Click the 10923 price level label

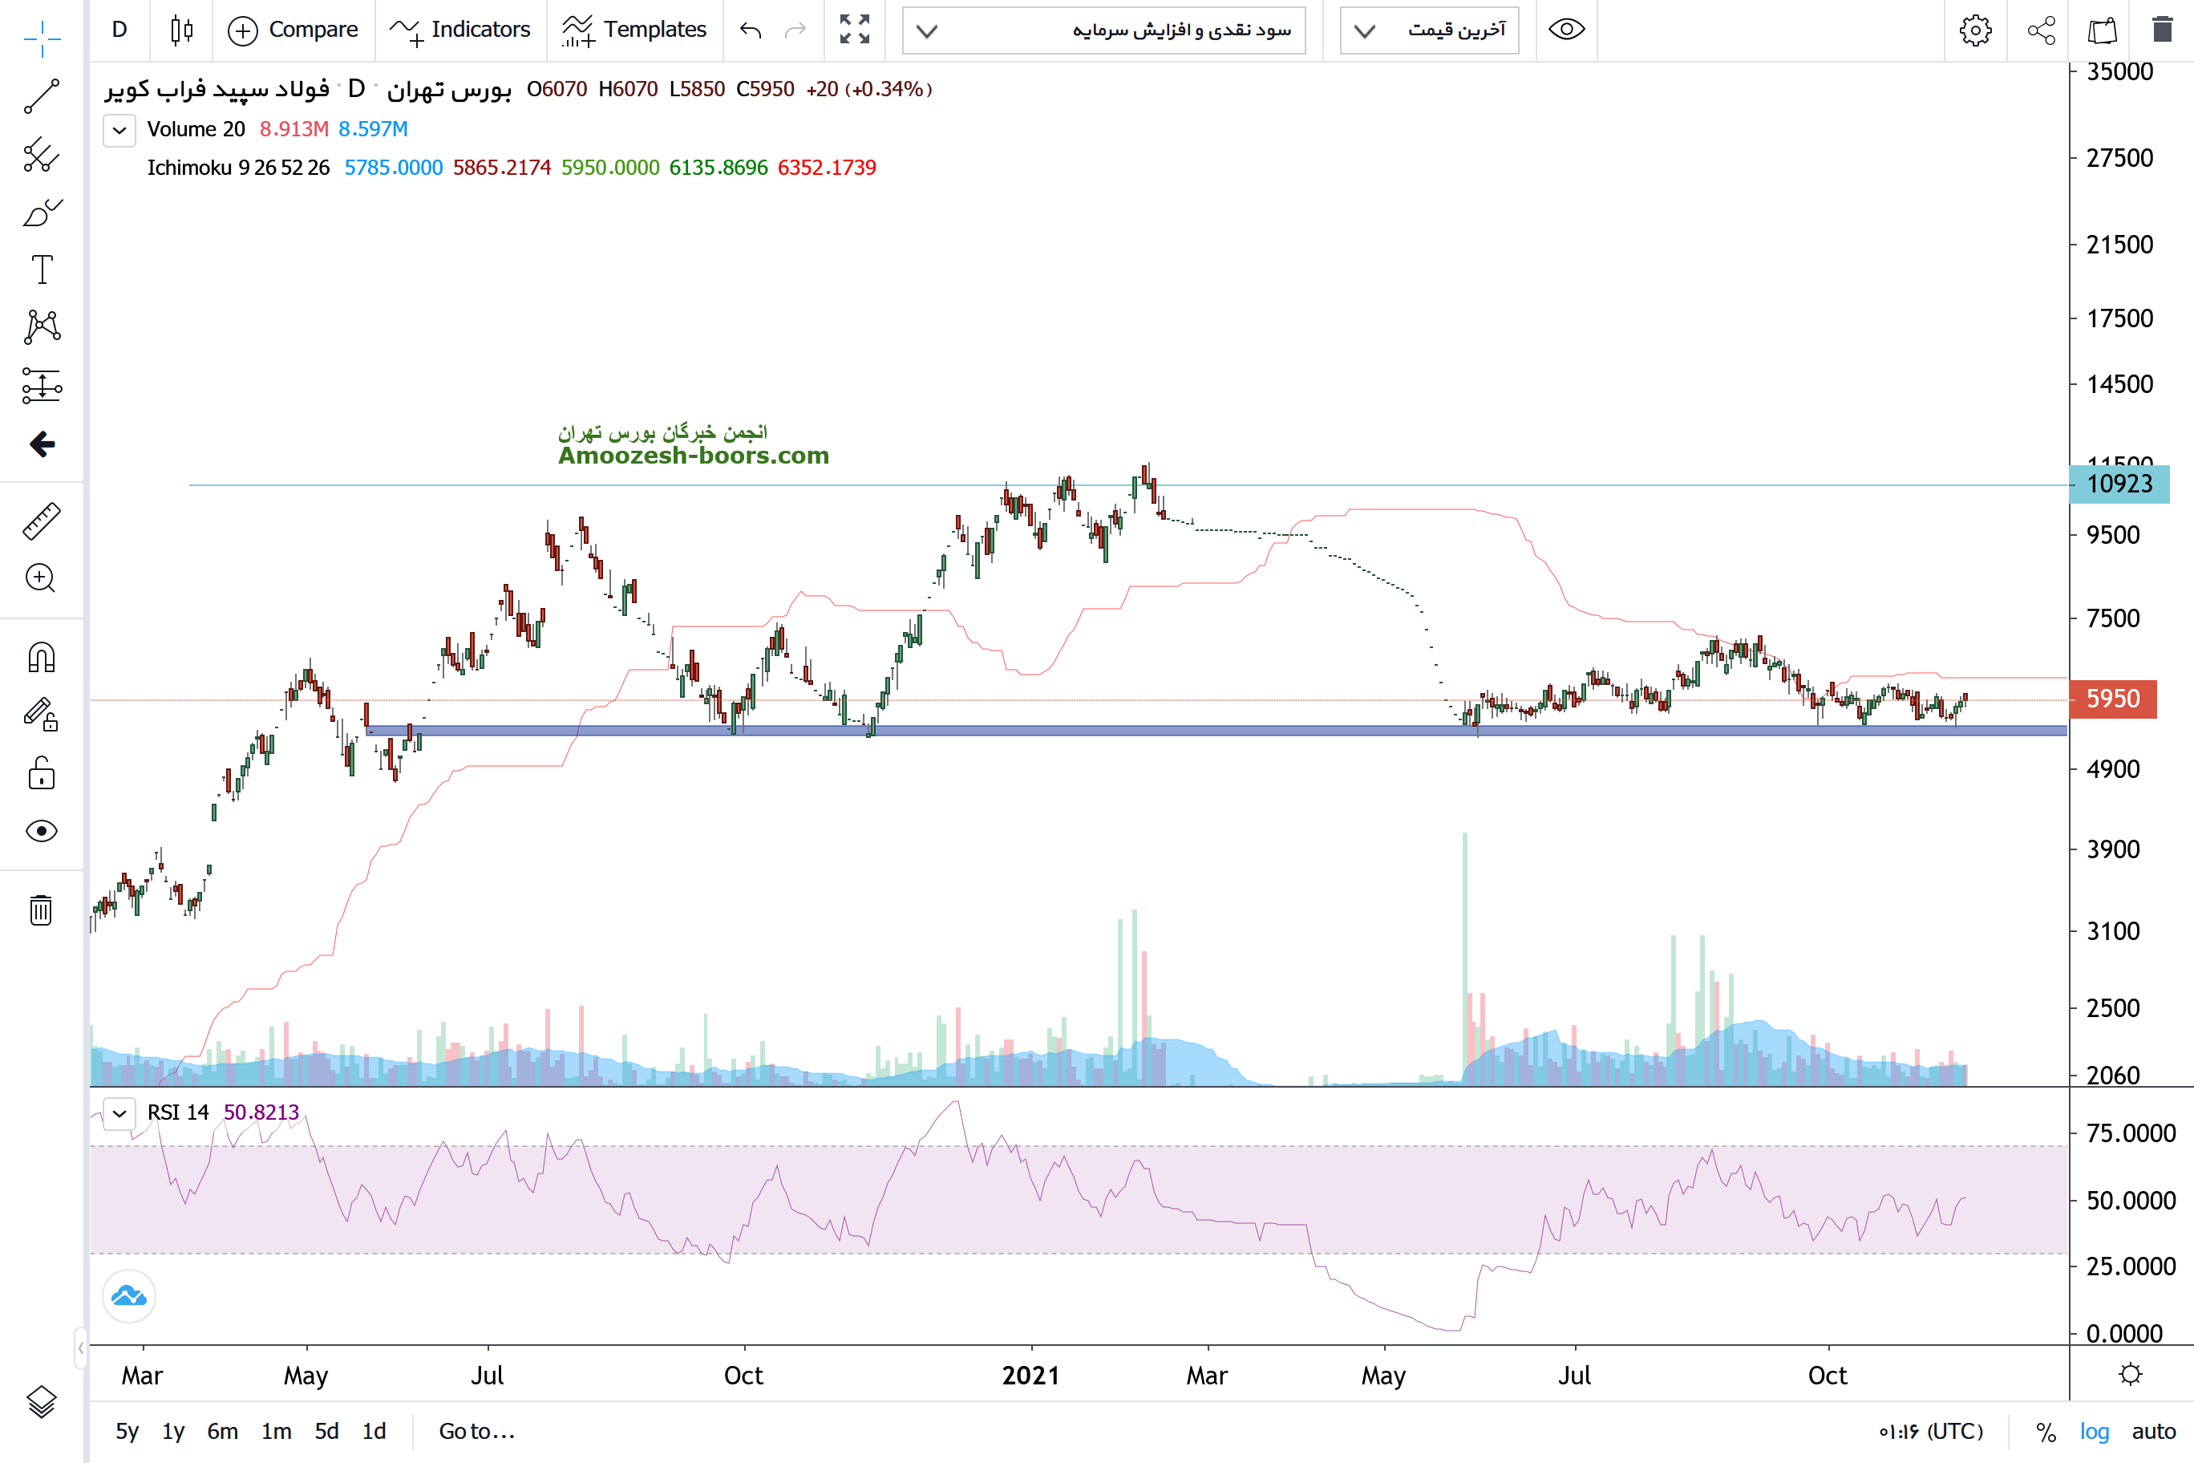click(x=2119, y=484)
